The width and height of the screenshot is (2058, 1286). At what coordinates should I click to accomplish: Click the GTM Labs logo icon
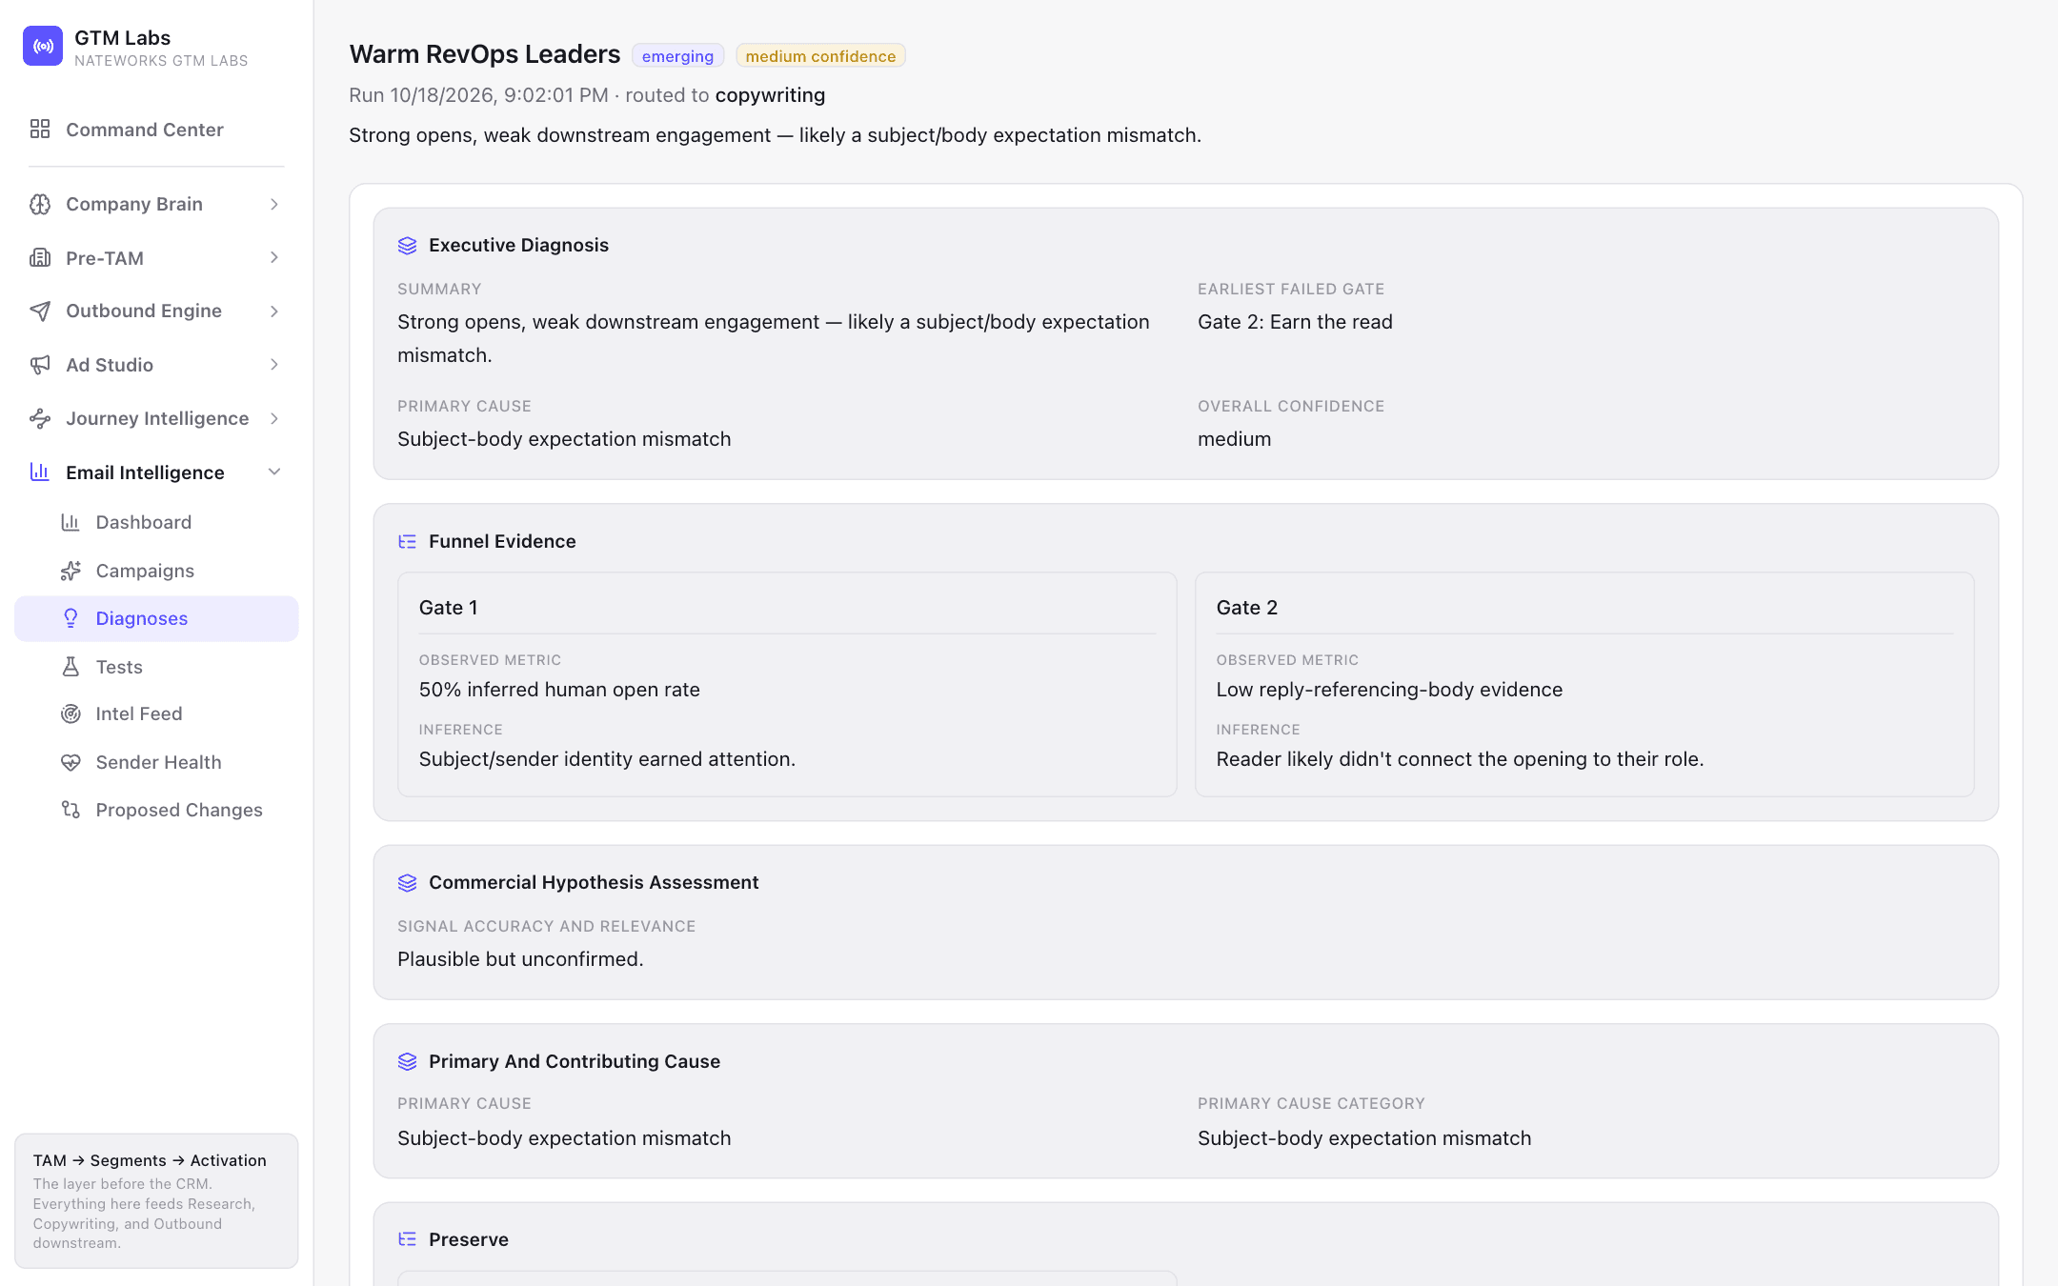[43, 46]
